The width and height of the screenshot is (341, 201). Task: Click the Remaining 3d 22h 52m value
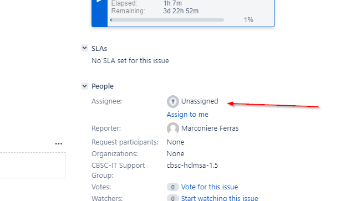tap(181, 11)
